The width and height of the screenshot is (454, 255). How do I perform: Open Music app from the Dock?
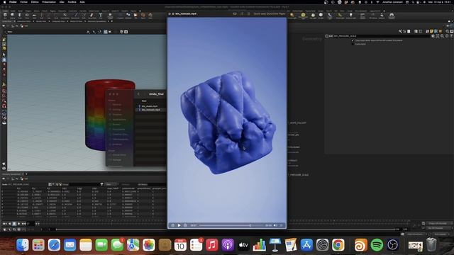(x=212, y=246)
